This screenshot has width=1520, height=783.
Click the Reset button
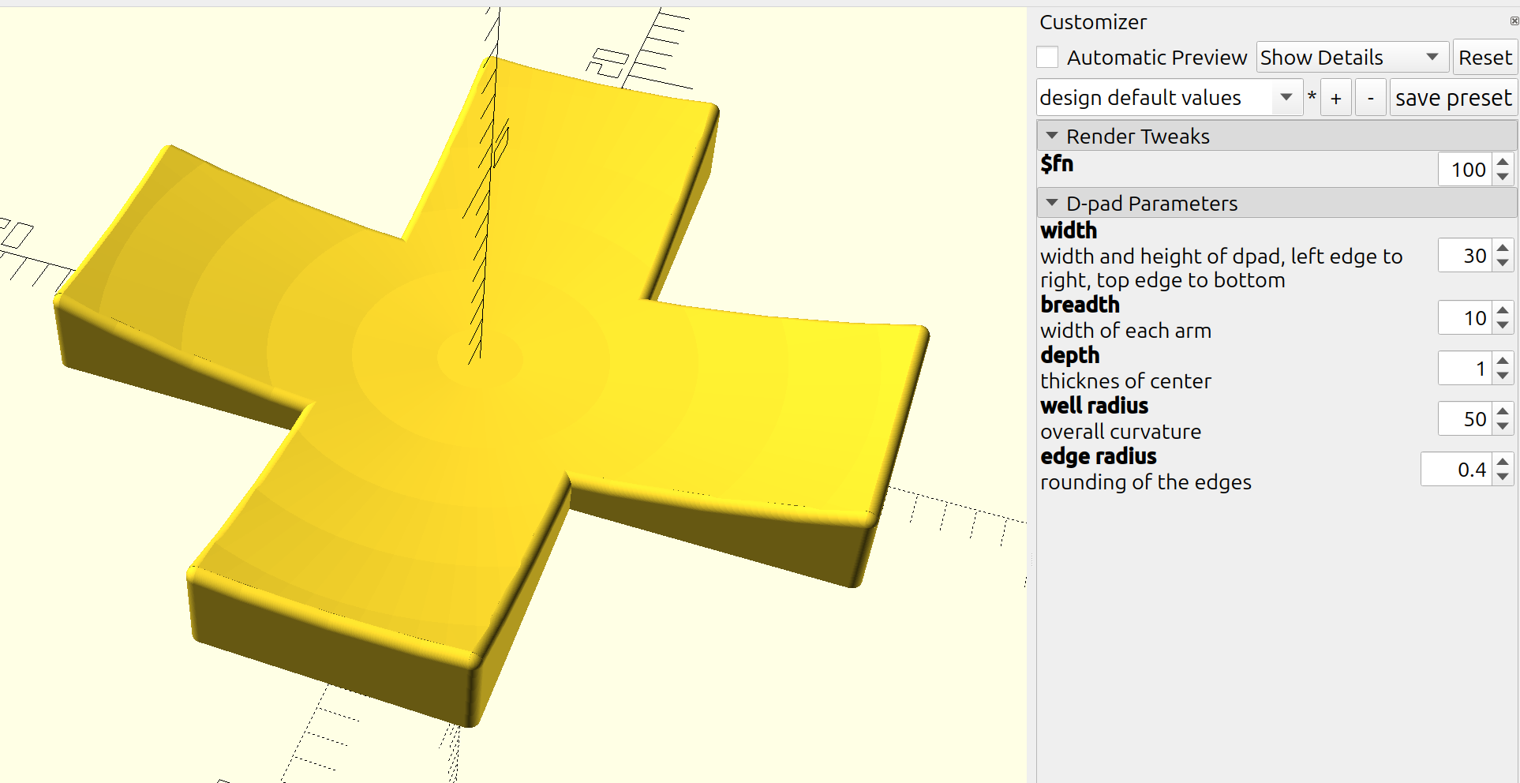[x=1484, y=58]
